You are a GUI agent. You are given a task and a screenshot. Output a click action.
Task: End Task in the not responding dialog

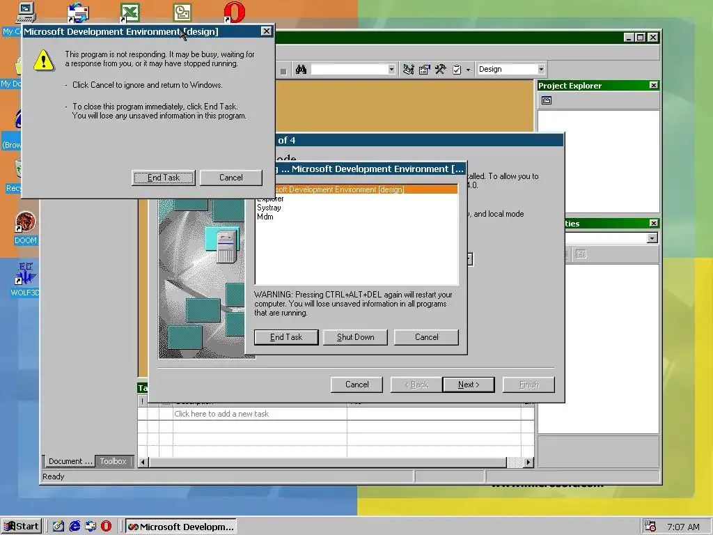[x=163, y=178]
